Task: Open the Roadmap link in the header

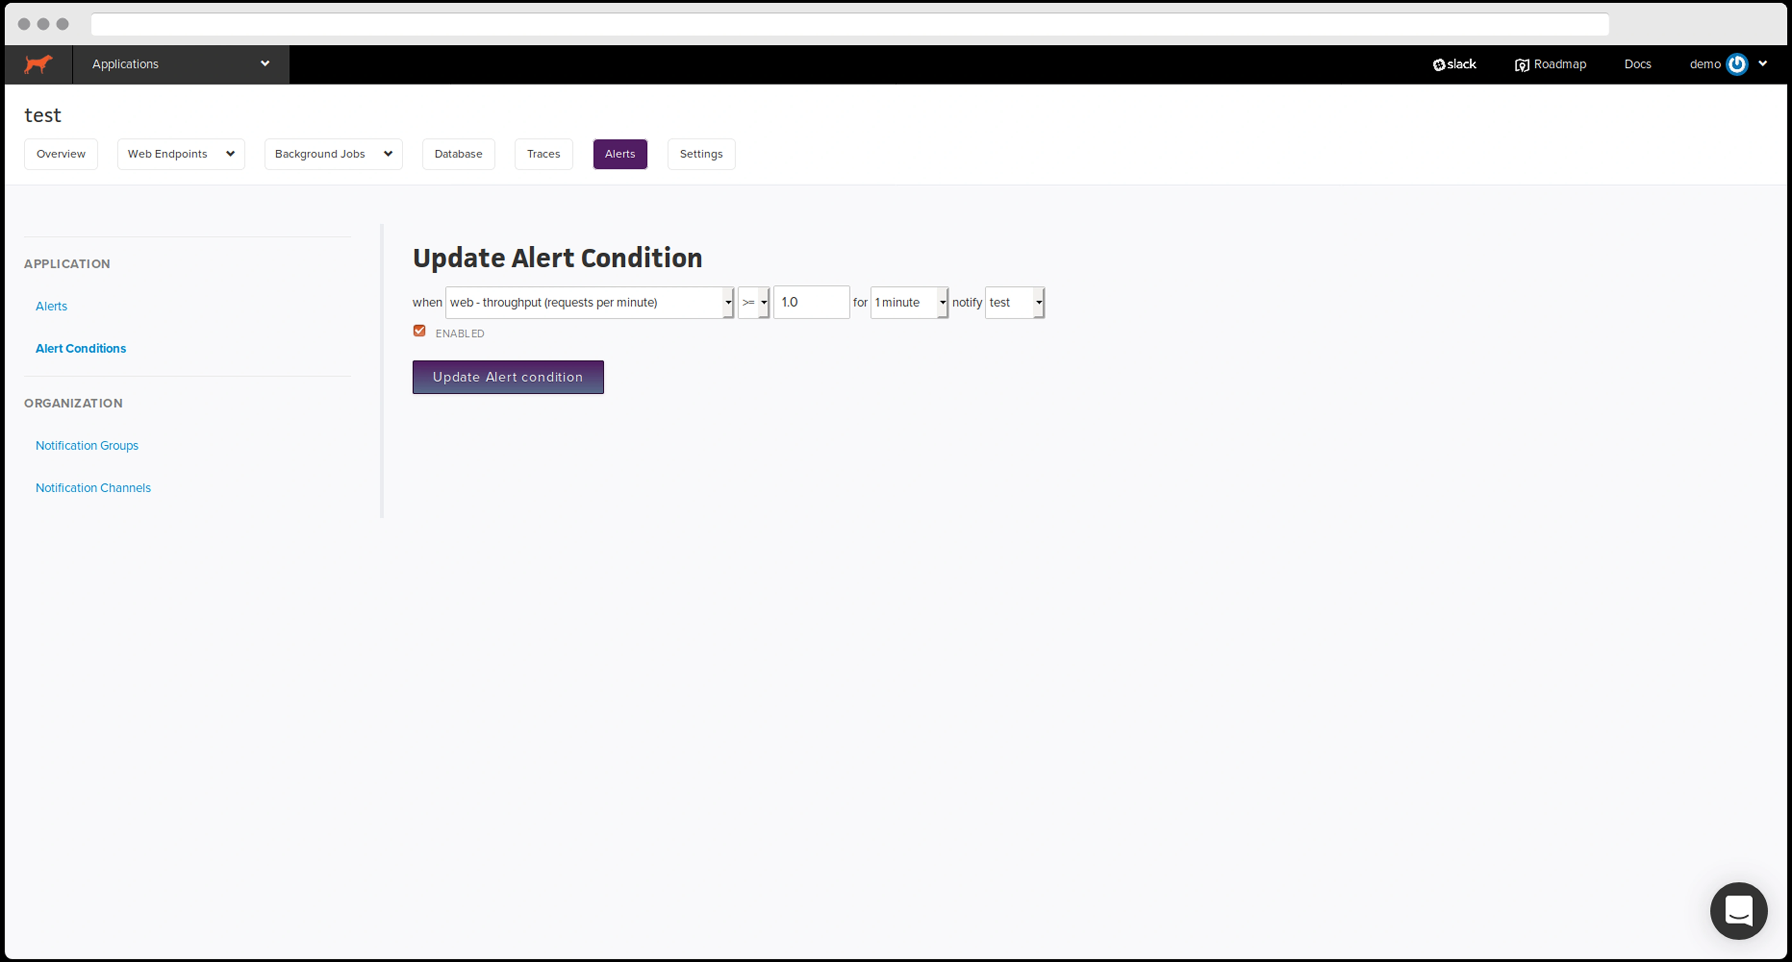Action: pos(1551,64)
